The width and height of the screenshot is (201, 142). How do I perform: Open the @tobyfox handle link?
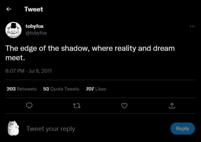pos(36,33)
